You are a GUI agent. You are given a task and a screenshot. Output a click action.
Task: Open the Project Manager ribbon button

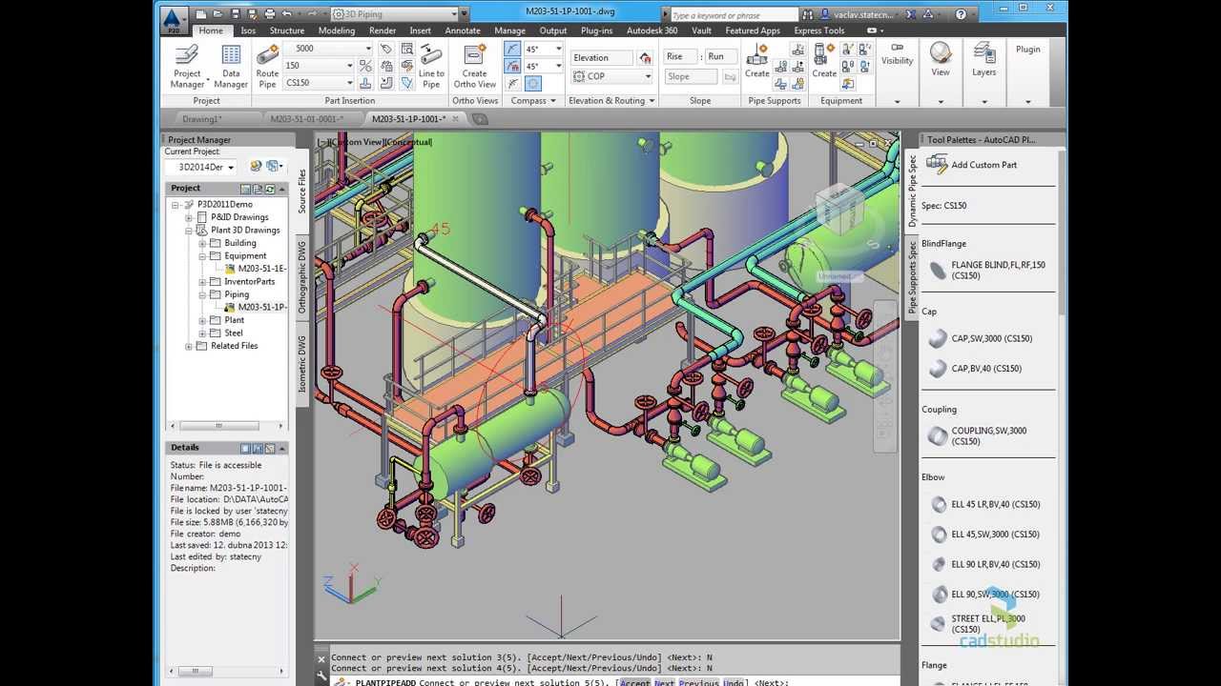coord(187,66)
